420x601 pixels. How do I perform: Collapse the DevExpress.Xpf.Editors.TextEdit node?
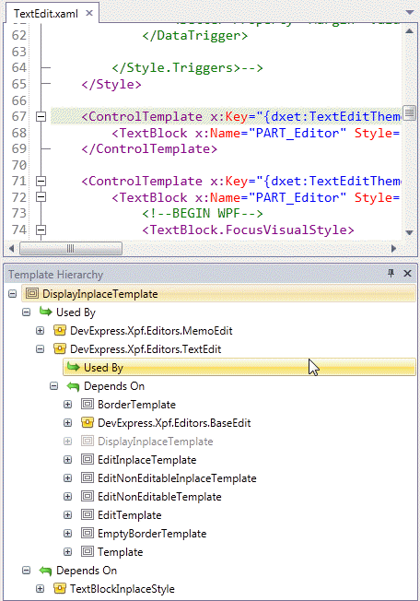coord(40,349)
